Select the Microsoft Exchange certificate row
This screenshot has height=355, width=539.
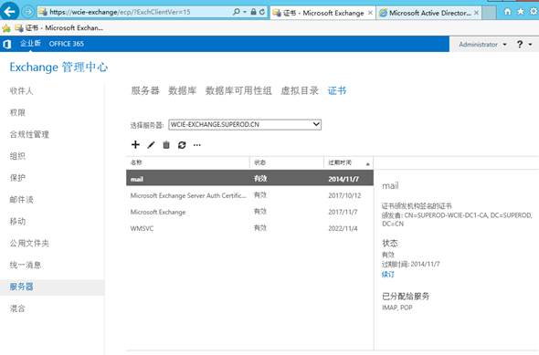(x=249, y=212)
